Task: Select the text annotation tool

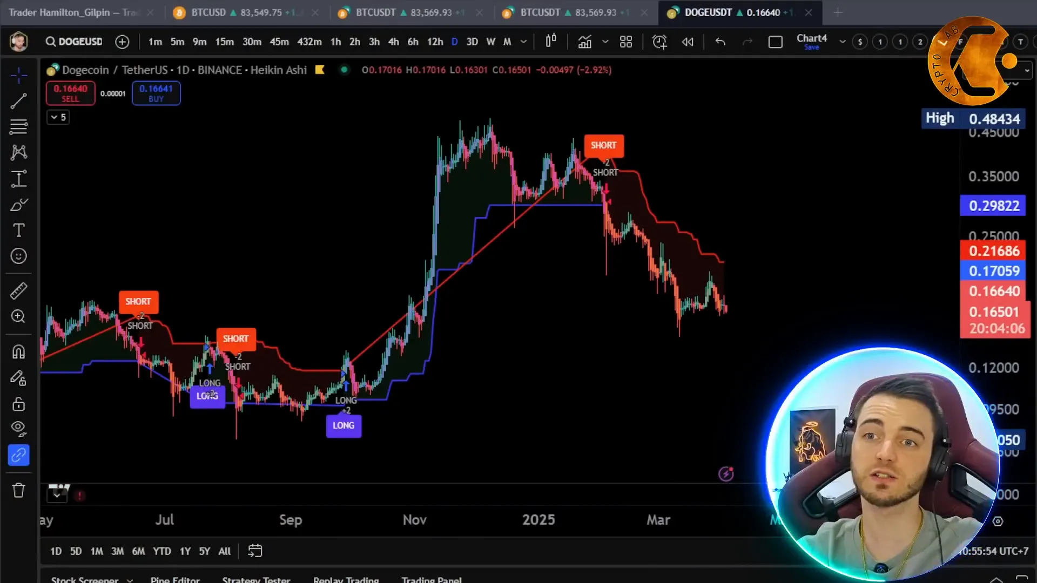Action: tap(18, 231)
